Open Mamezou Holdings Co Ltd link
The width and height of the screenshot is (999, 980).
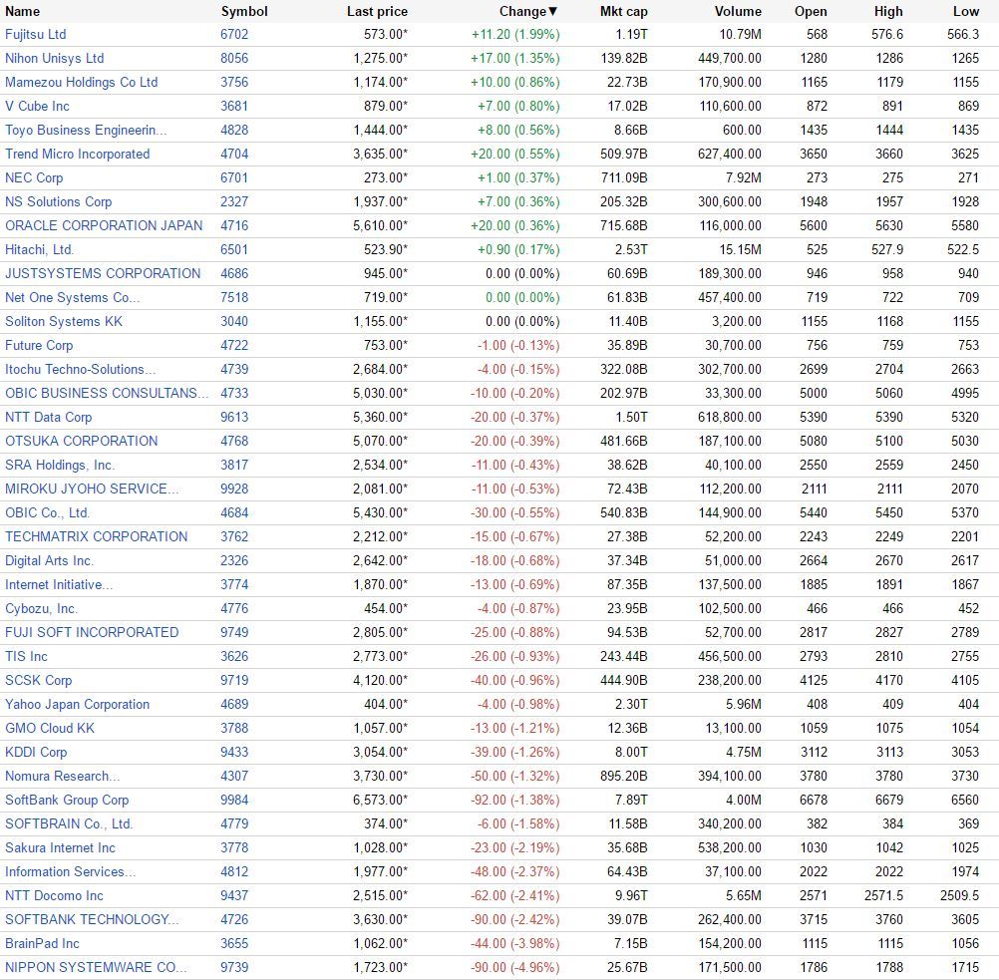[x=82, y=82]
